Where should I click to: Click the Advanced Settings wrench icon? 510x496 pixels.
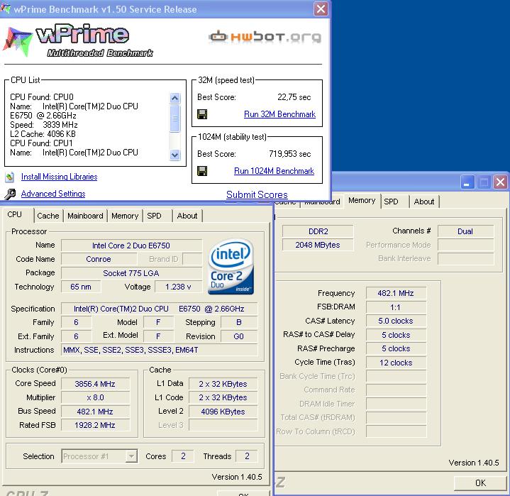(x=10, y=194)
